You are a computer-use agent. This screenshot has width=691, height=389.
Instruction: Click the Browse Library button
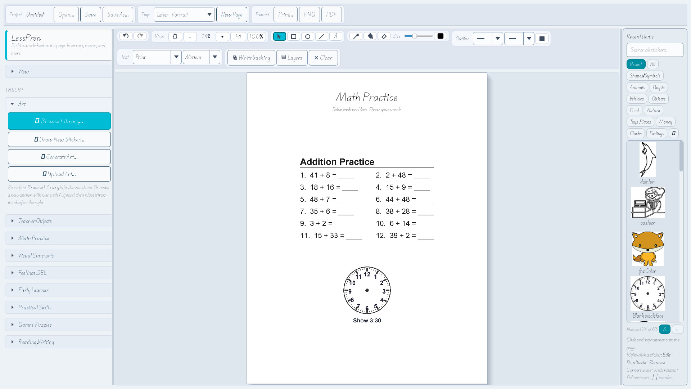pos(59,121)
